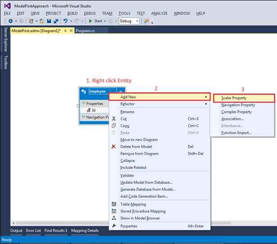The width and height of the screenshot is (277, 244).
Task: Click Validate in context menu
Action: click(160, 175)
